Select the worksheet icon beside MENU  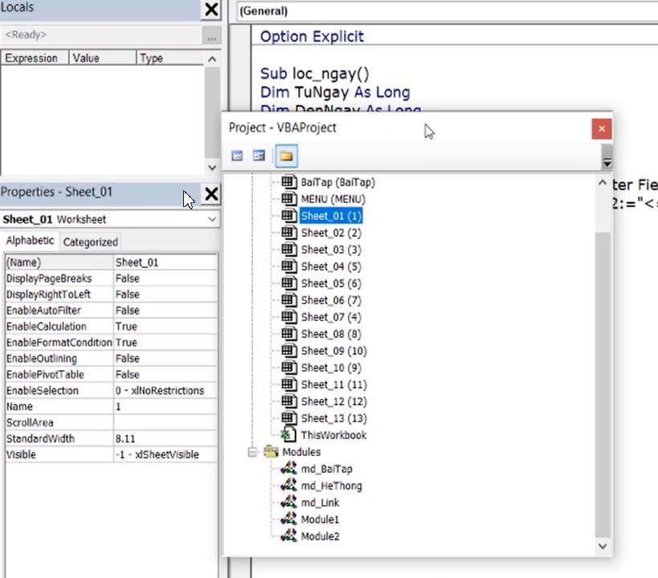pos(288,198)
